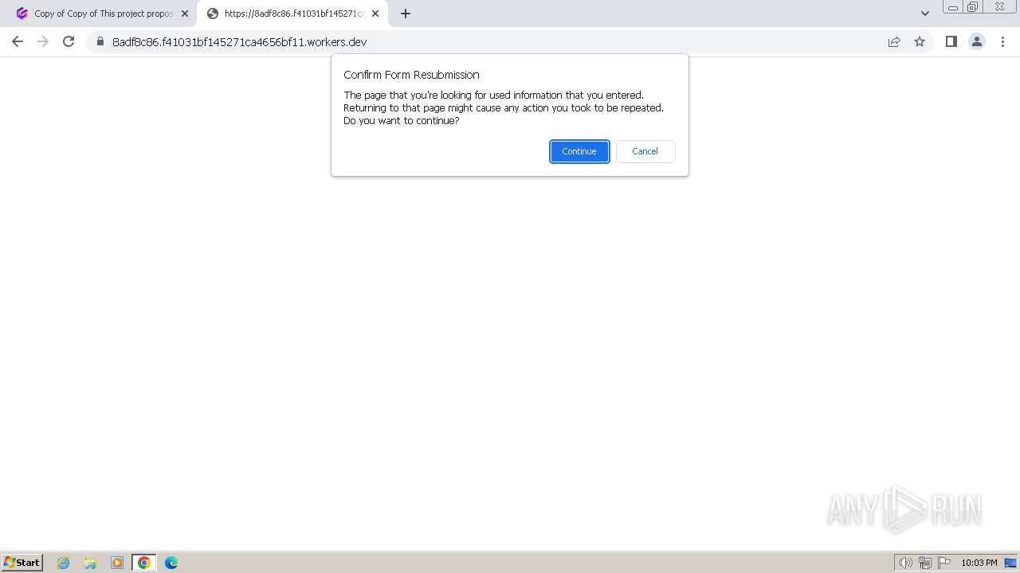Minimize the Chrome window
Screen dimensions: 1020x573
click(953, 7)
